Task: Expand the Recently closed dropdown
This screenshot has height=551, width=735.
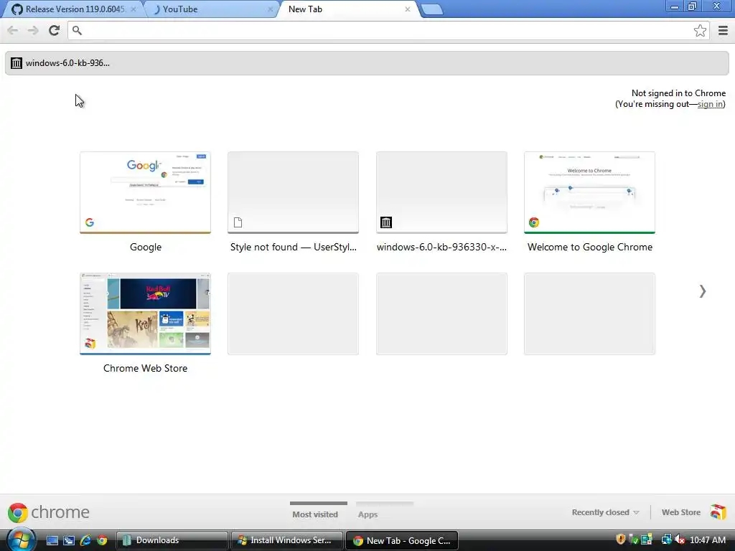Action: pyautogui.click(x=605, y=512)
